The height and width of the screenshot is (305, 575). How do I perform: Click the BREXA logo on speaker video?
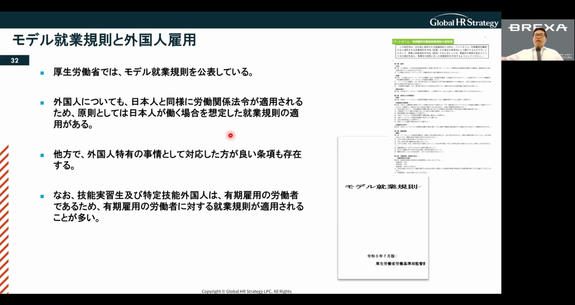click(538, 28)
